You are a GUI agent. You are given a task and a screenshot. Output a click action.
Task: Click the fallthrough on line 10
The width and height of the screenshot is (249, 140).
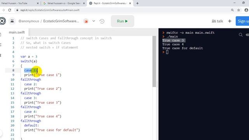(31, 79)
